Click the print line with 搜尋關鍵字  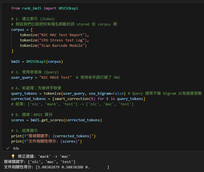coord(53,136)
